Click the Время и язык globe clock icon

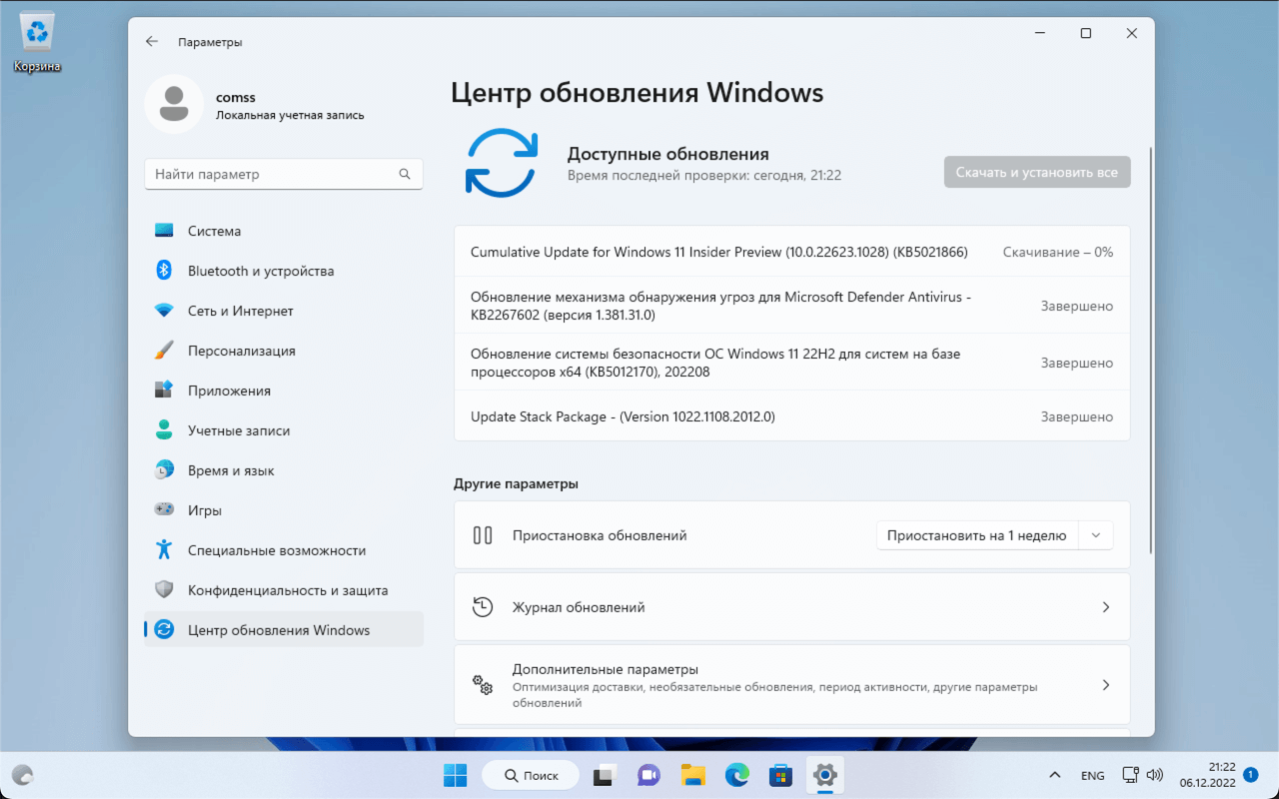(165, 470)
